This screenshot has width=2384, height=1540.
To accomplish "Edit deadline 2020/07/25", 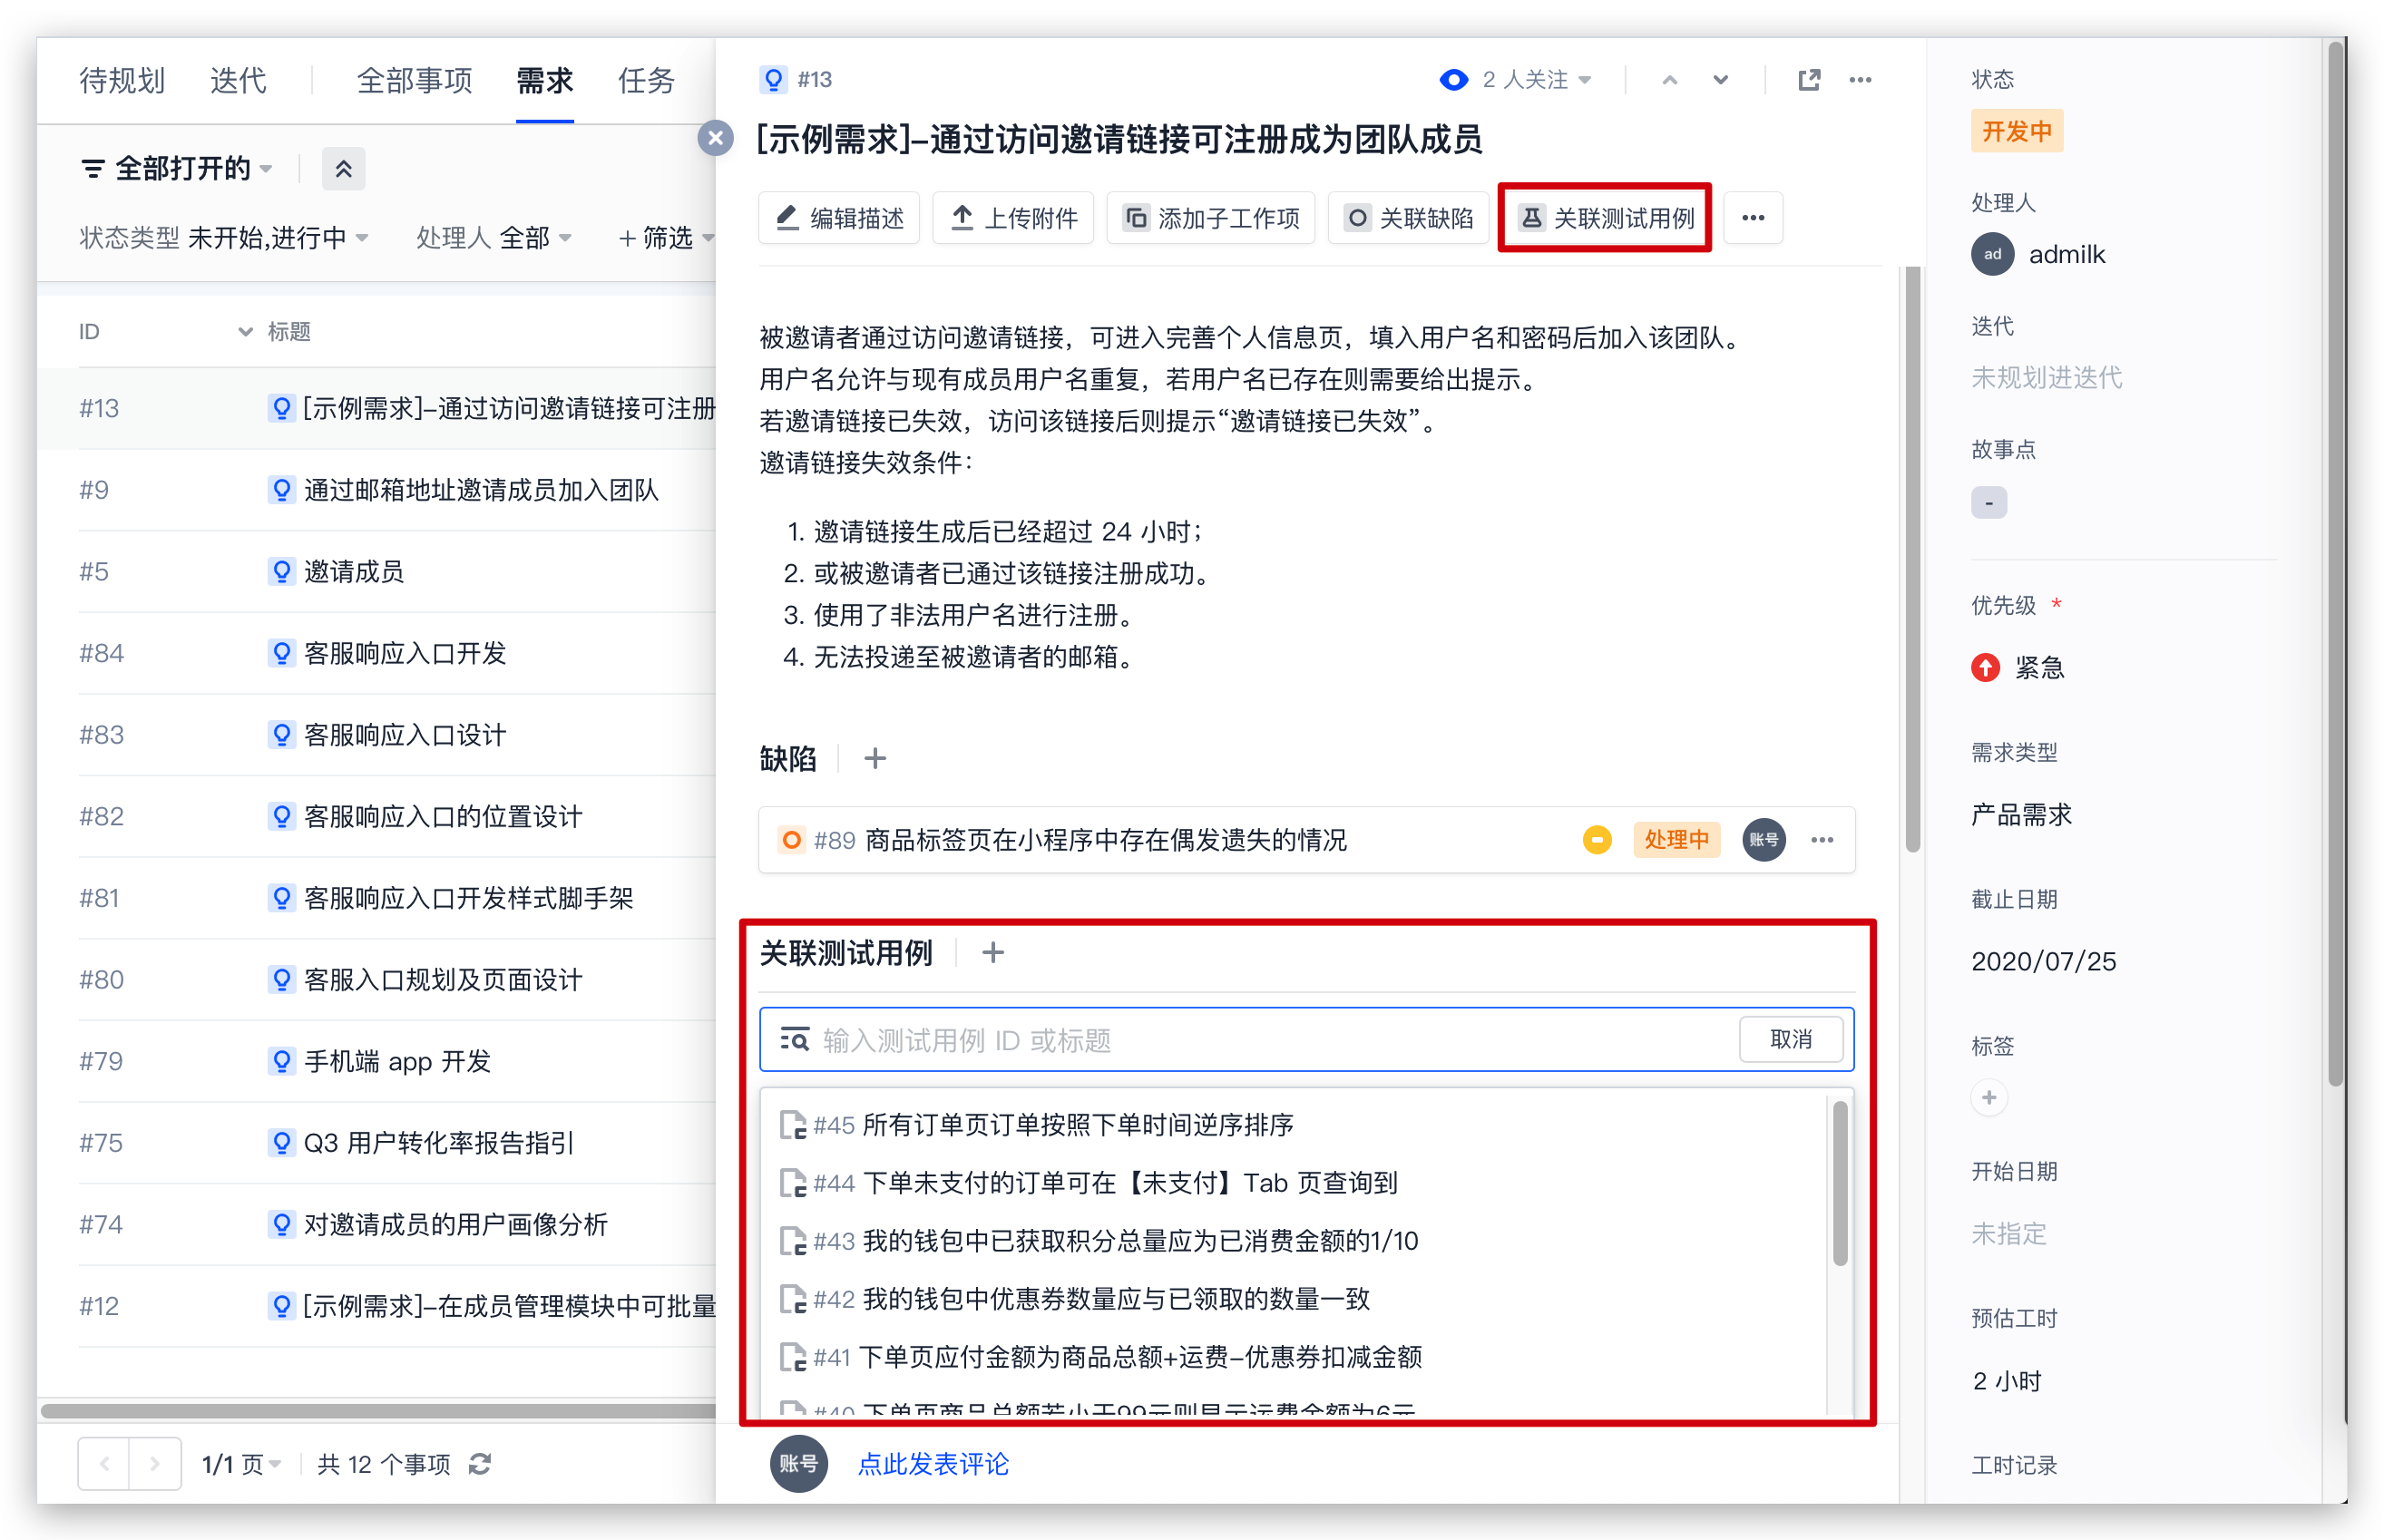I will click(2044, 962).
